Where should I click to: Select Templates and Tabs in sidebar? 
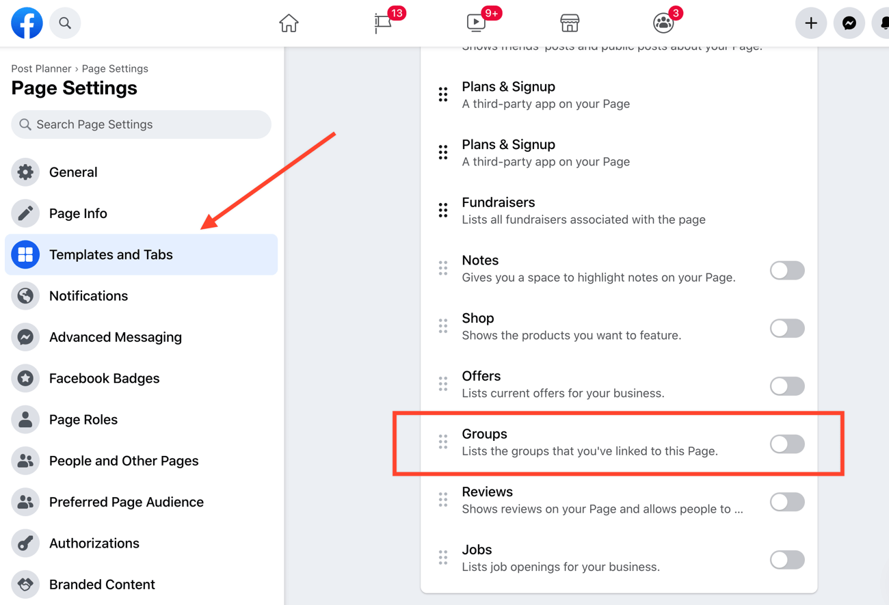click(109, 254)
